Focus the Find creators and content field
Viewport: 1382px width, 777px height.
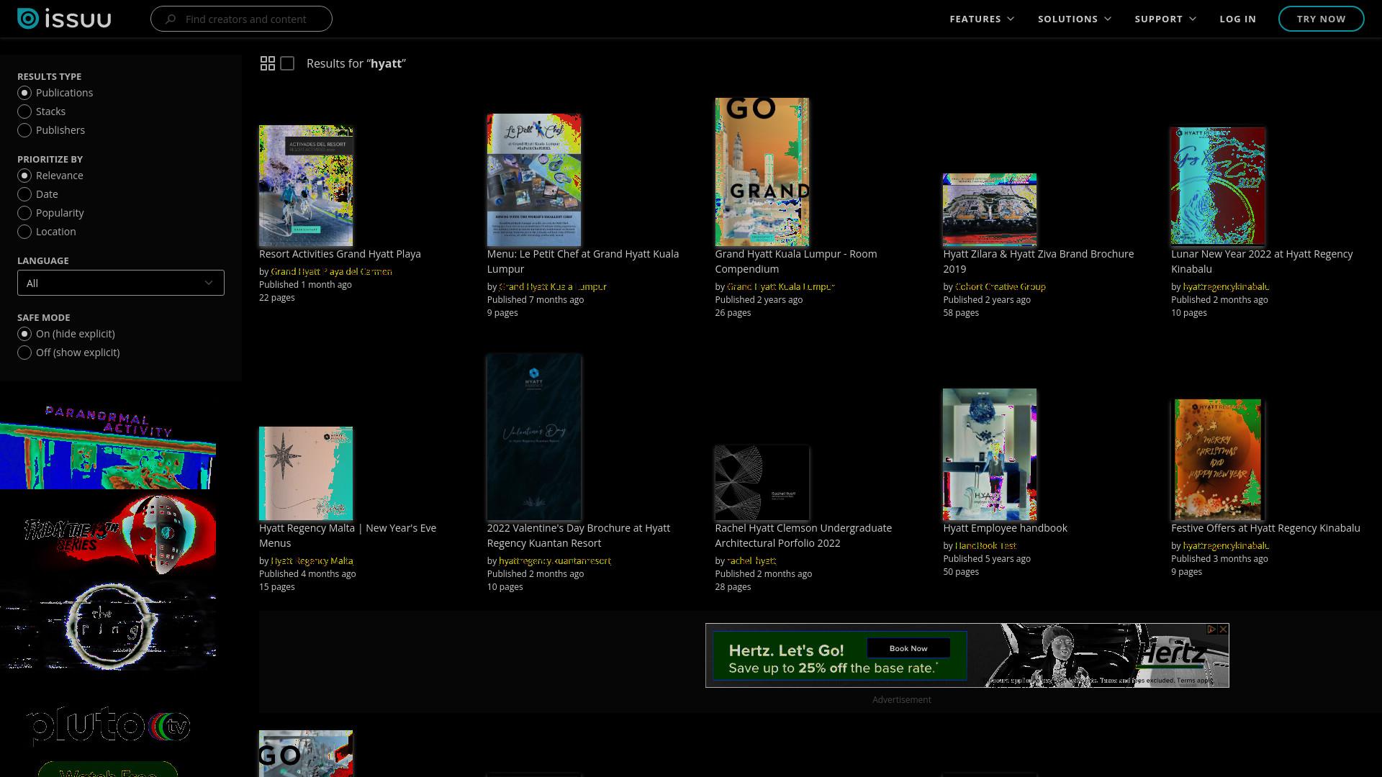click(241, 19)
